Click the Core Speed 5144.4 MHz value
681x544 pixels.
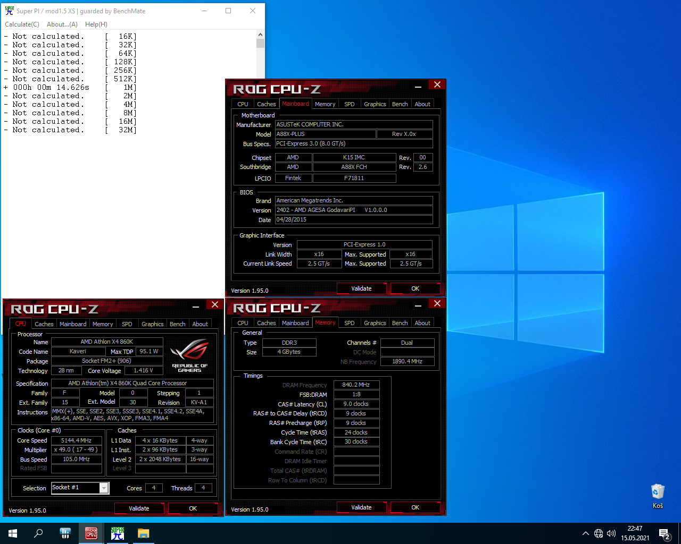pos(77,440)
